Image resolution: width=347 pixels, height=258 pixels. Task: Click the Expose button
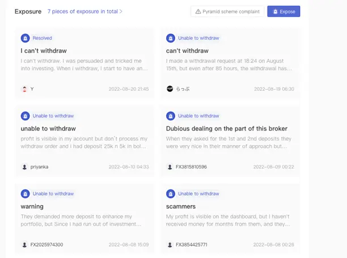tap(283, 11)
